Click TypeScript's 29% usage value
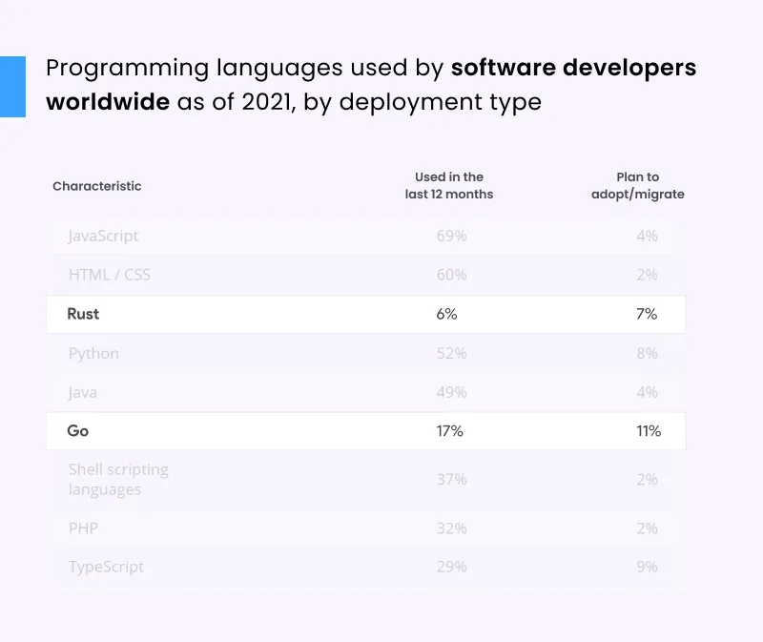Screen dimensions: 763x642 coord(451,567)
